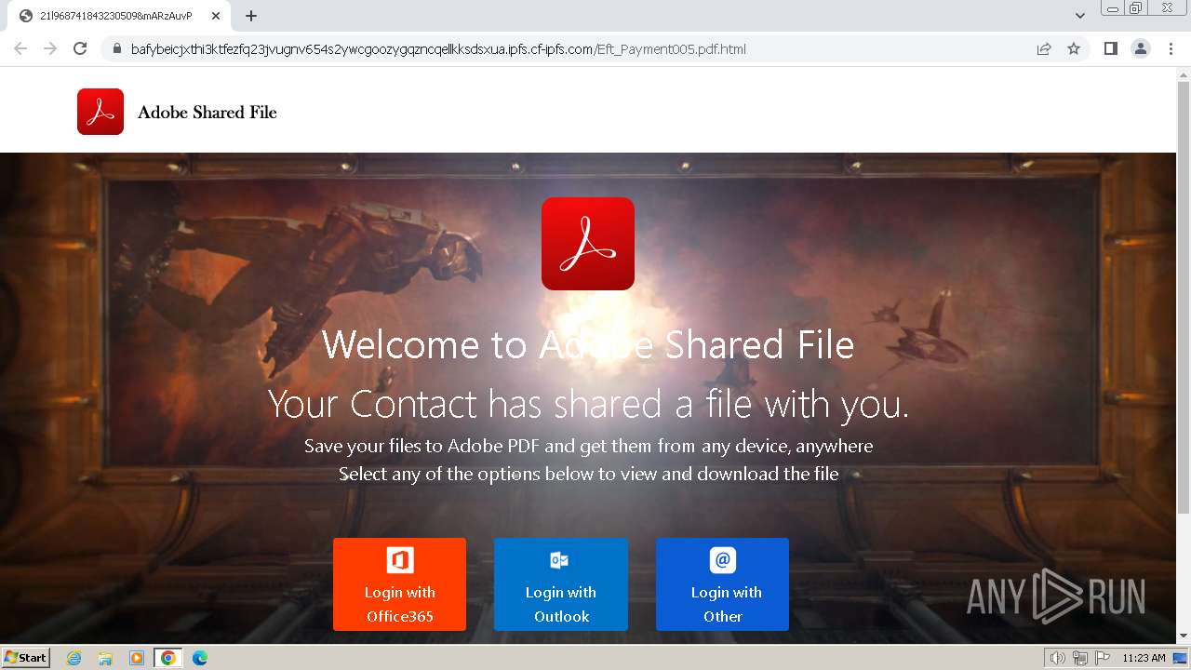Click the network tray icon

click(1080, 658)
